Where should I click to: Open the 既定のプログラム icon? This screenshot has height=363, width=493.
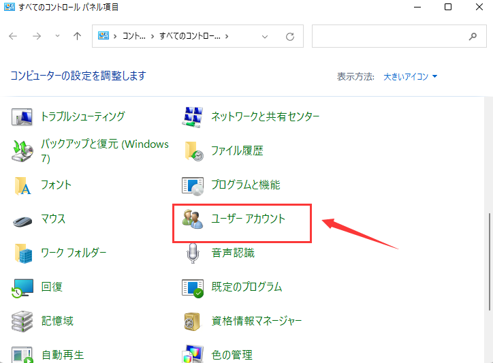pyautogui.click(x=193, y=288)
